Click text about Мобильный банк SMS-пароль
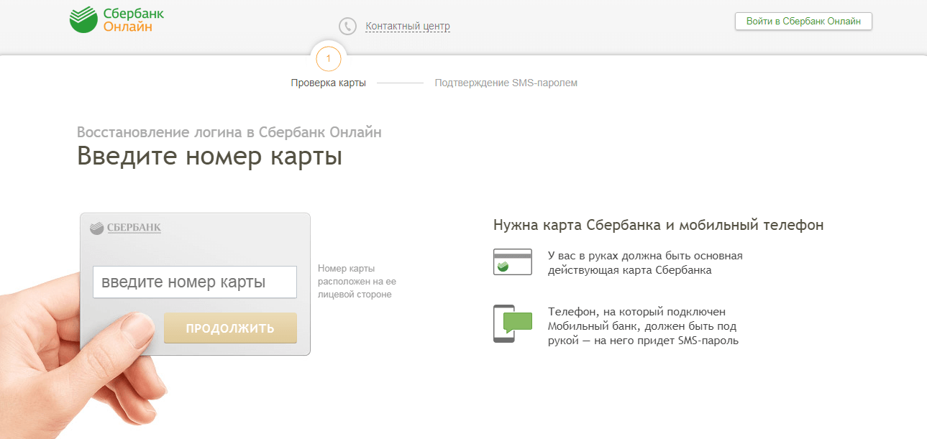This screenshot has height=439, width=927. coord(643,326)
